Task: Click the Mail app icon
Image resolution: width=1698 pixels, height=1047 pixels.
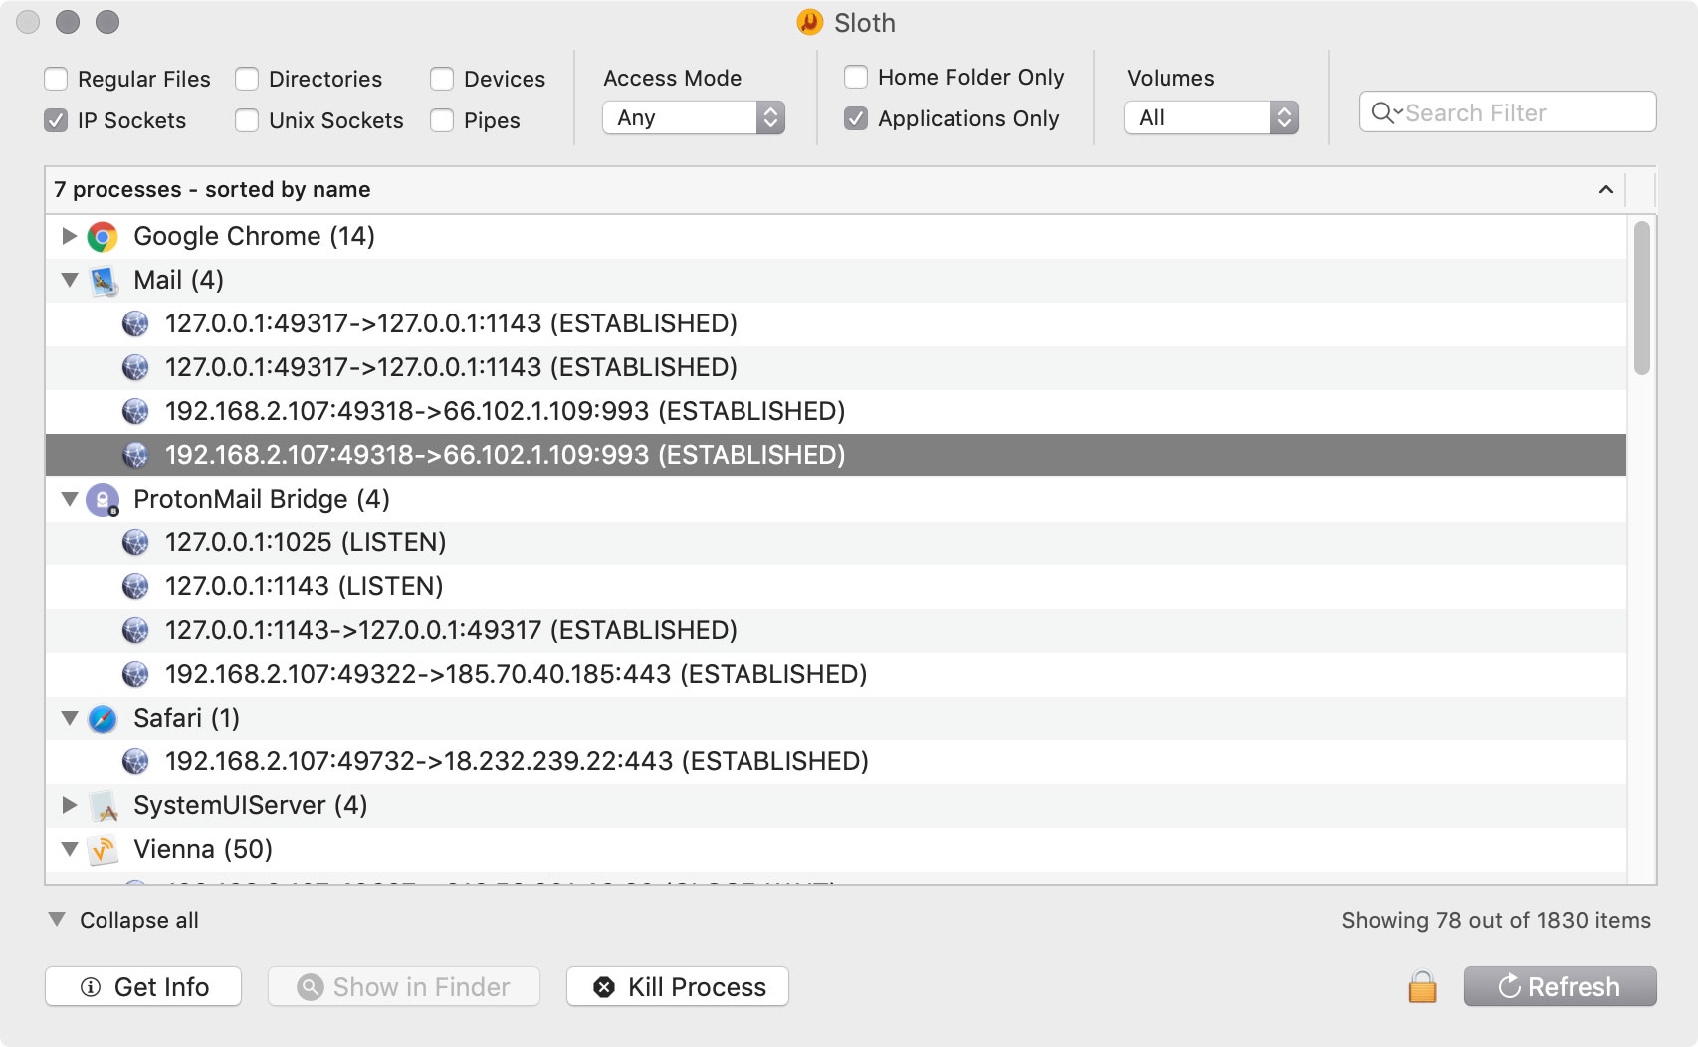Action: point(104,281)
